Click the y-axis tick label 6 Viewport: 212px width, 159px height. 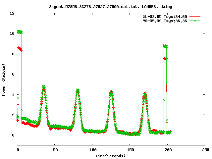13,74
